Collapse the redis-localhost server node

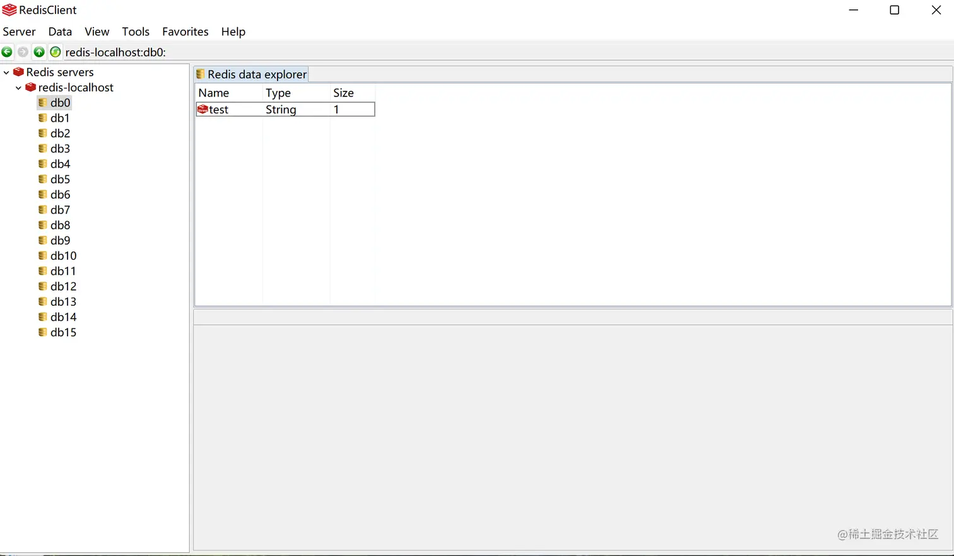[18, 88]
